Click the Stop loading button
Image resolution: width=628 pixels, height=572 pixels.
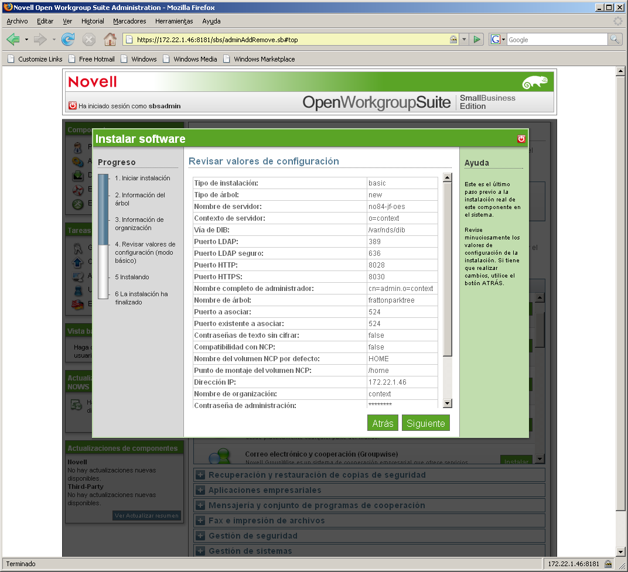[89, 39]
